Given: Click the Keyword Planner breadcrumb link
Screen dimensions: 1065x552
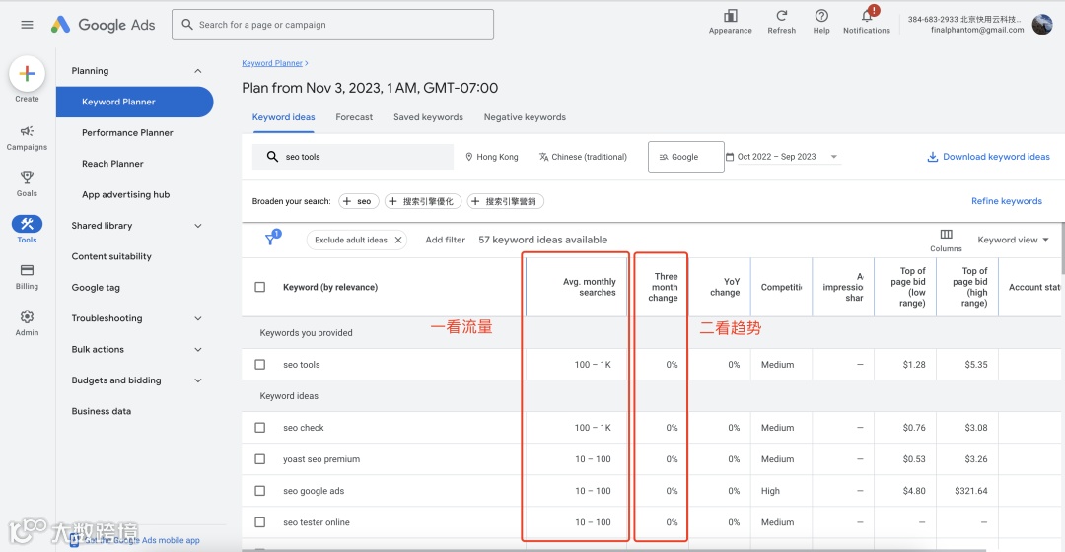Looking at the screenshot, I should 272,63.
